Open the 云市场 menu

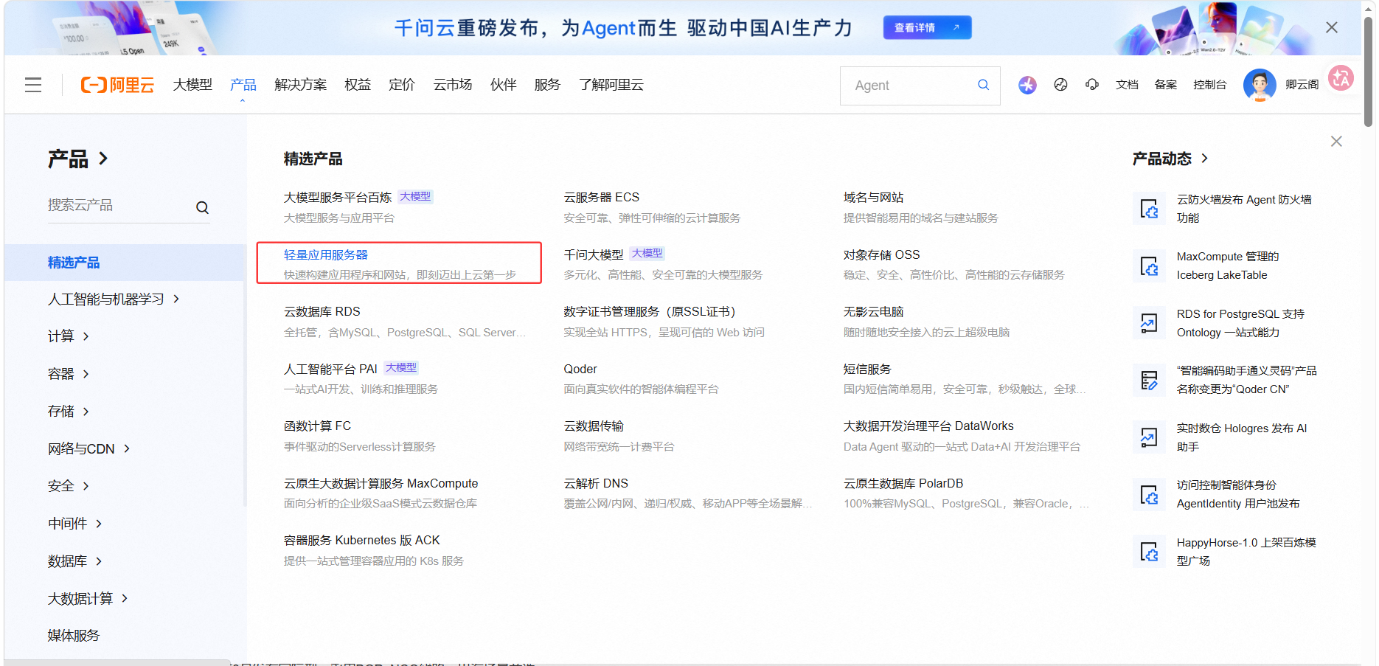pyautogui.click(x=453, y=85)
